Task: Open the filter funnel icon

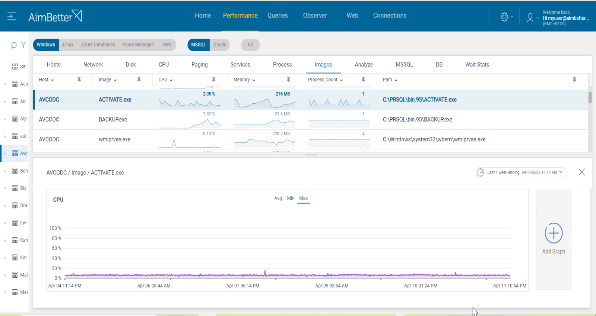Action: [x=23, y=45]
